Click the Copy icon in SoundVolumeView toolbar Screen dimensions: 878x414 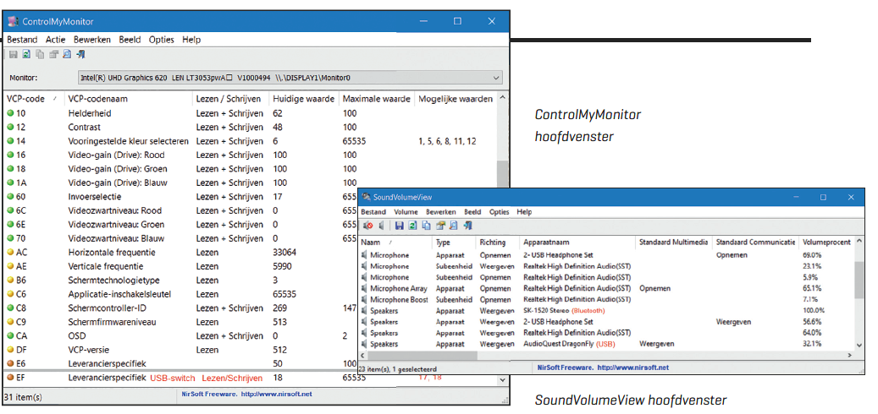426,226
